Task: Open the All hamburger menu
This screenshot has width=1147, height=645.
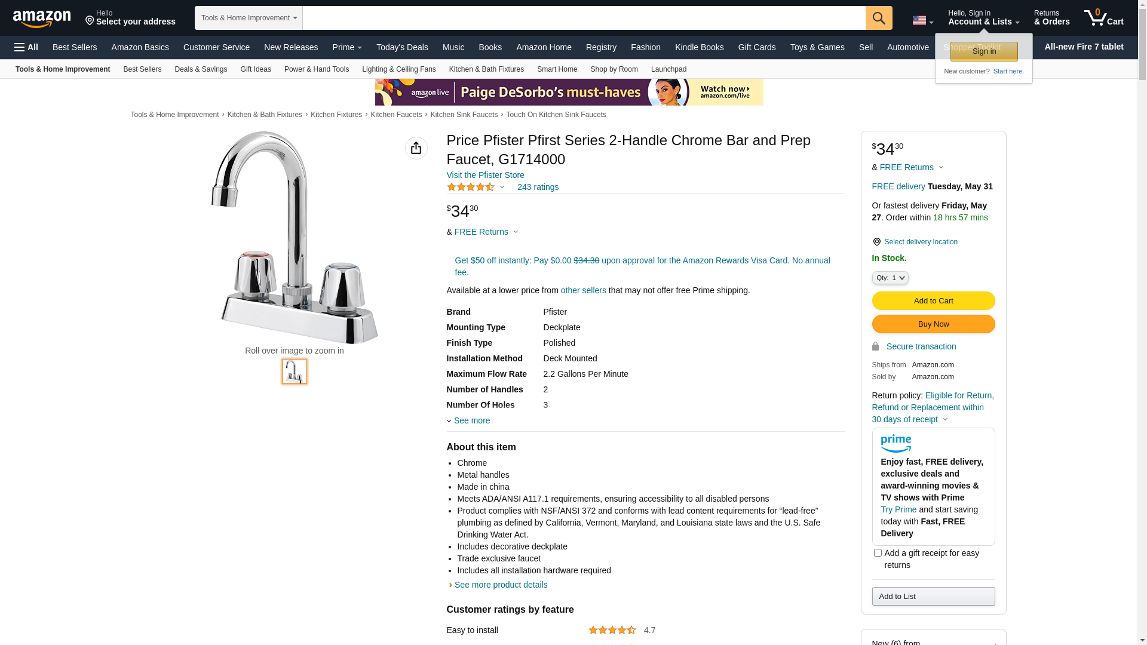Action: pyautogui.click(x=26, y=47)
